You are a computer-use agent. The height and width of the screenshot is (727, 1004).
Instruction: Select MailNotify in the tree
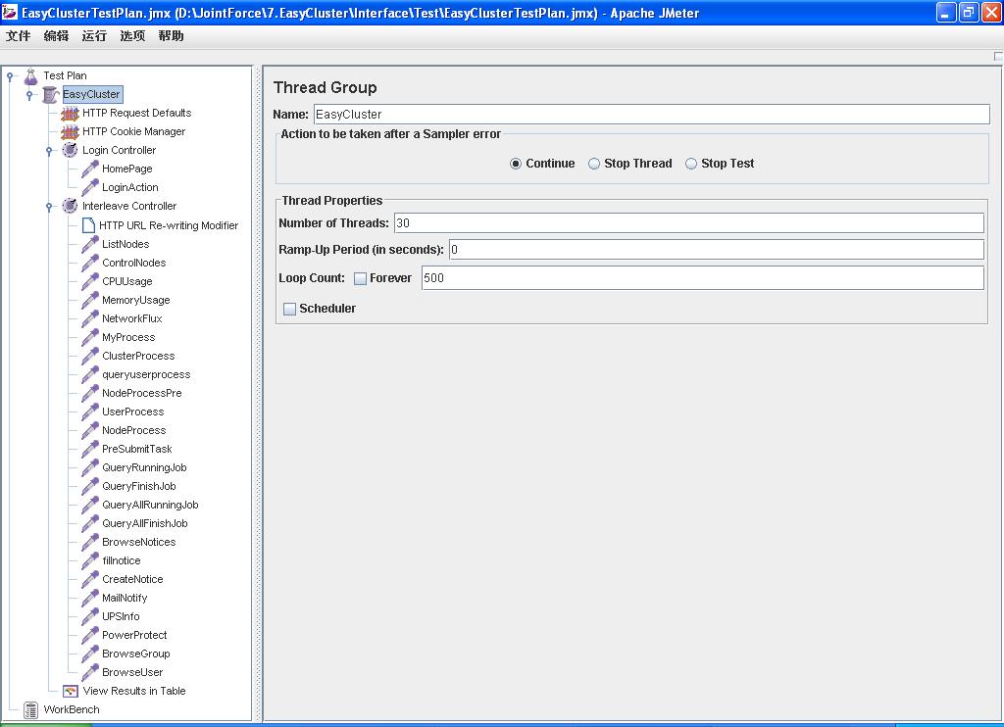pyautogui.click(x=125, y=598)
